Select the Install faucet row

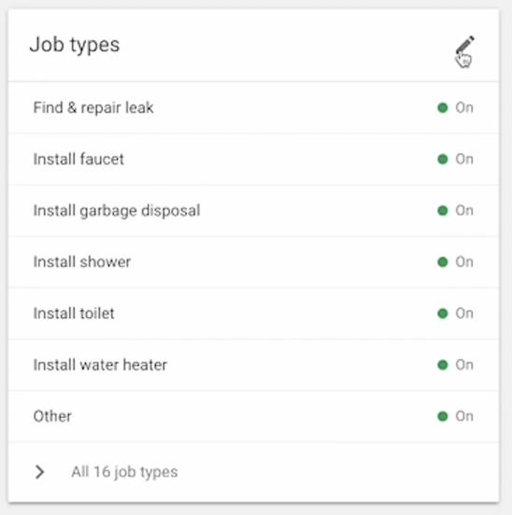click(253, 160)
